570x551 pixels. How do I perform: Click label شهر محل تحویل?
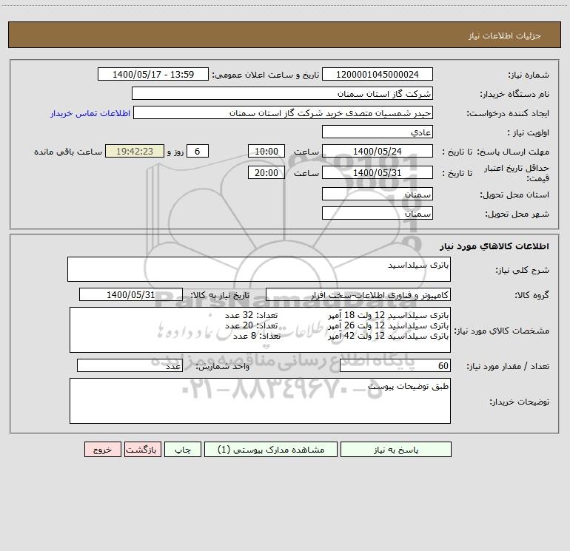tap(517, 214)
